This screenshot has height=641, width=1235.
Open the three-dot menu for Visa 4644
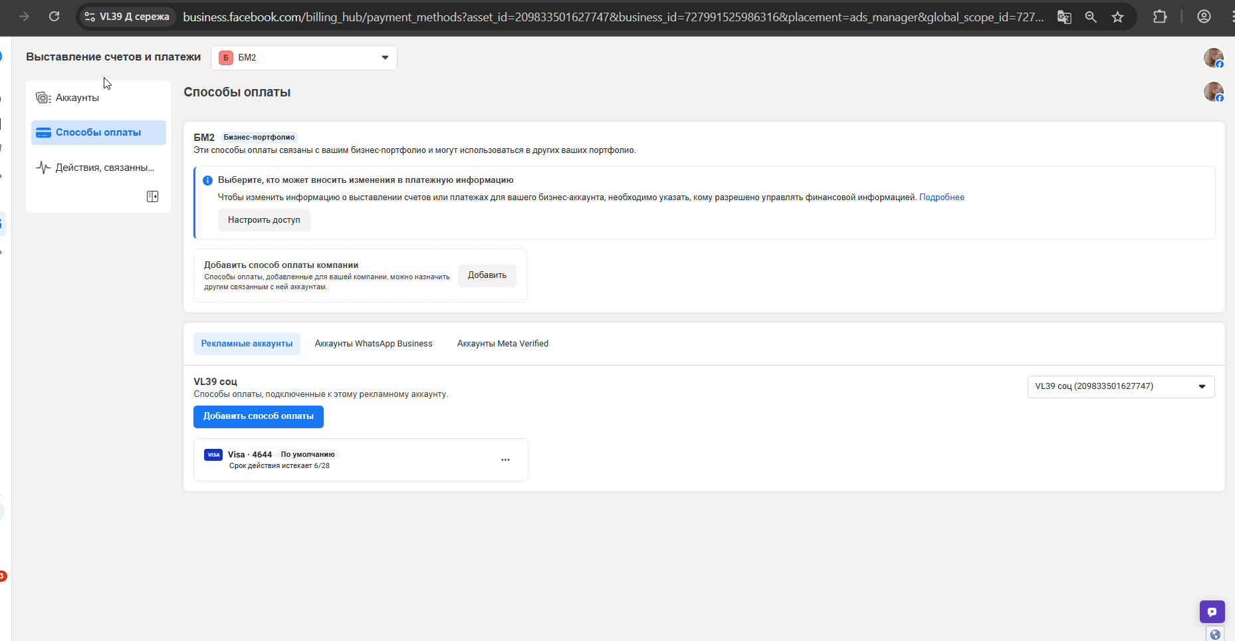(x=505, y=459)
